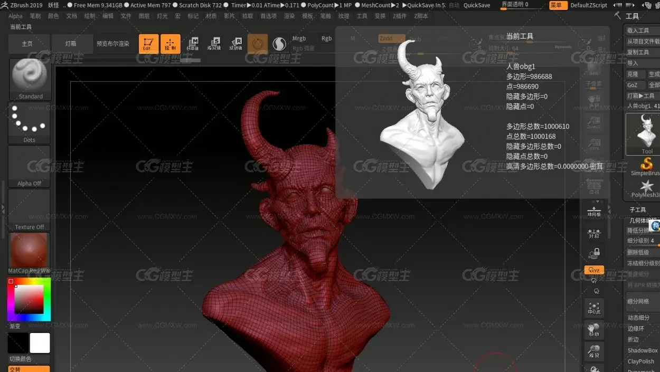Click 预览布尔渲染 preview boolean render
The image size is (660, 372).
(x=113, y=44)
